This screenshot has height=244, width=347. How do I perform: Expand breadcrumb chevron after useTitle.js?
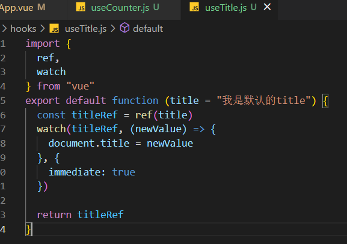[x=113, y=28]
